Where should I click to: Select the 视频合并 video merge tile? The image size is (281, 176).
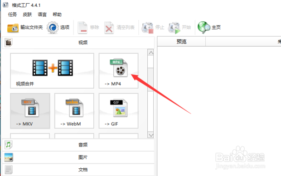coord(52,71)
